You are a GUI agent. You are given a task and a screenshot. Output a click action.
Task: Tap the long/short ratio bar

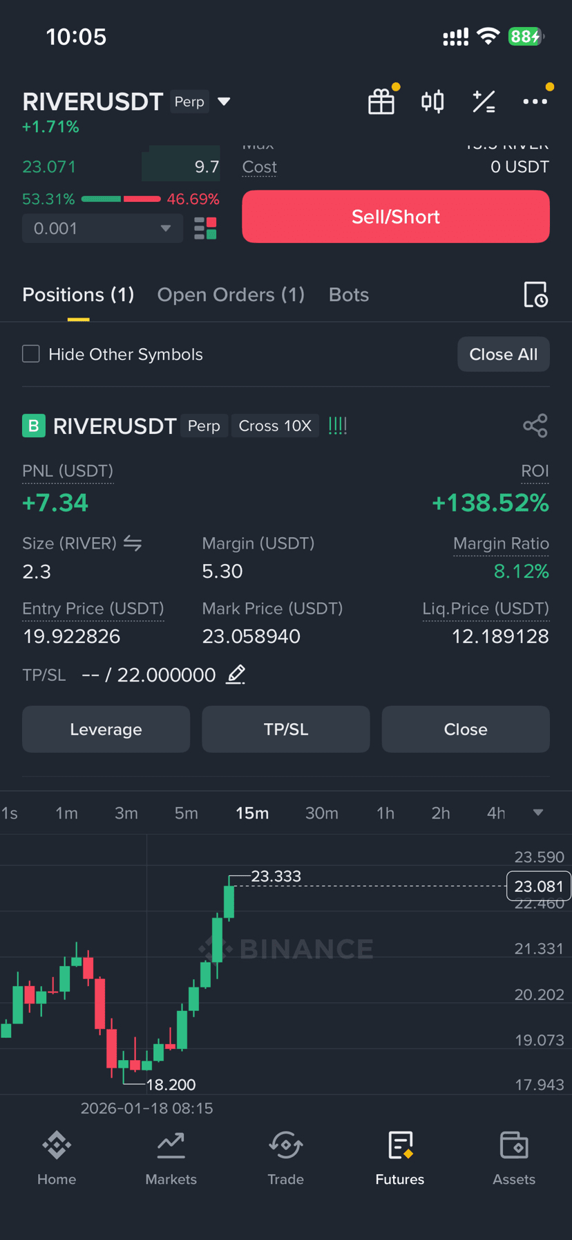[x=121, y=199]
